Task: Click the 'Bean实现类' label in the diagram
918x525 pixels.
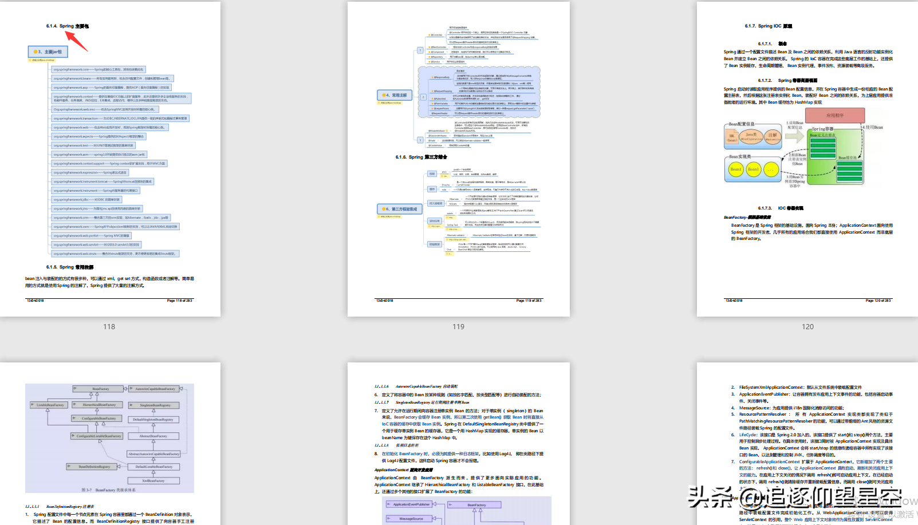Action: pyautogui.click(x=740, y=156)
